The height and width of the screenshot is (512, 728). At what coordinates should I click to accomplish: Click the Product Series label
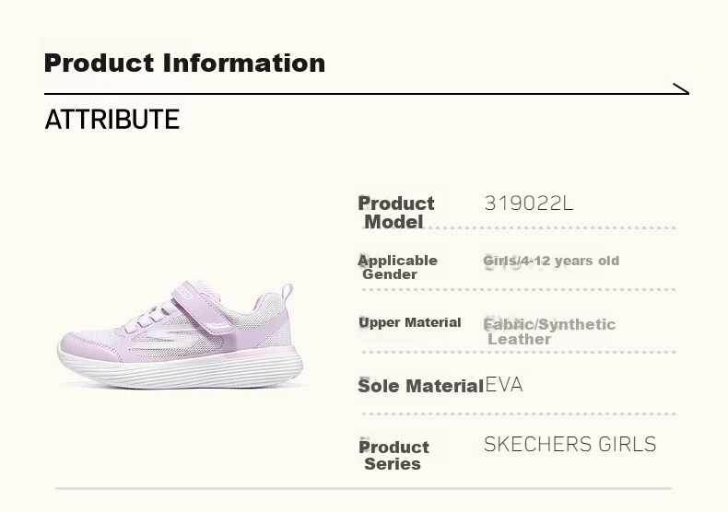click(x=393, y=455)
